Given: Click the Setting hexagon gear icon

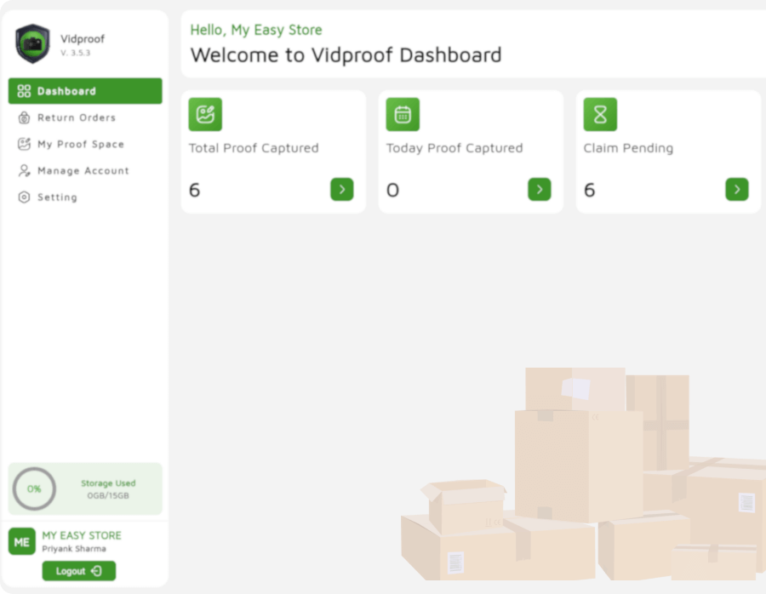Looking at the screenshot, I should (24, 197).
